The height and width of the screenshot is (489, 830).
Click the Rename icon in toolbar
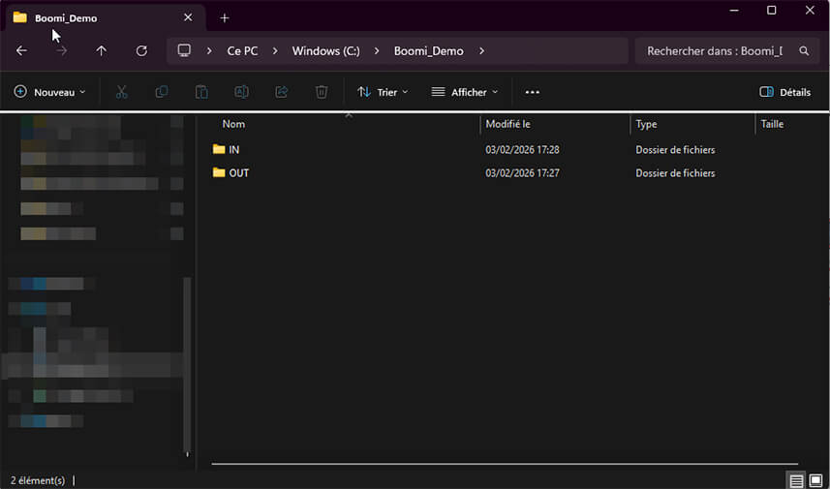pos(241,92)
